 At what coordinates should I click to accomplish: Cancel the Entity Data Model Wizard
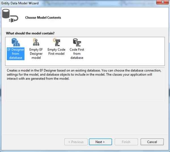pyautogui.click(x=152, y=142)
